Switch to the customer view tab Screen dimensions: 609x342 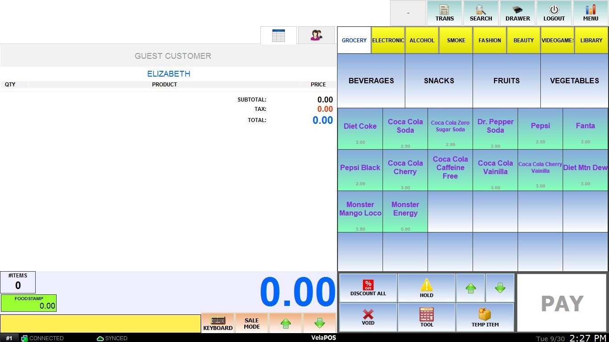(x=317, y=35)
